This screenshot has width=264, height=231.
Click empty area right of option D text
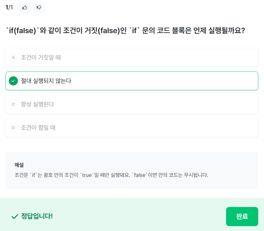tap(167, 128)
